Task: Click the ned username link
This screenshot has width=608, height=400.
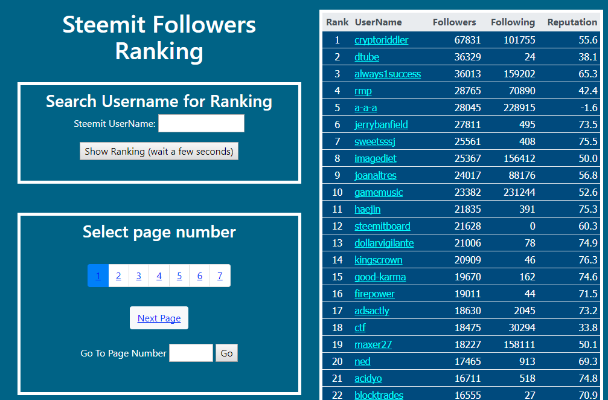Action: click(362, 361)
